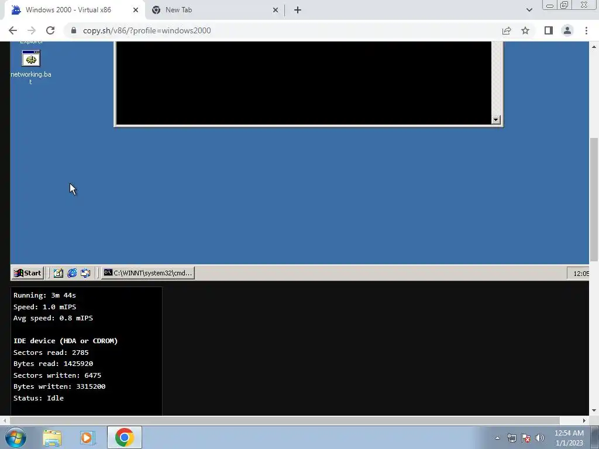
Task: Click the horizontal scrollbar left arrow
Action: click(x=4, y=420)
